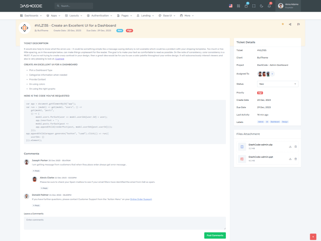The image size is (321, 241).
Task: Download the DashCode-admin.zip file
Action: pos(290,147)
